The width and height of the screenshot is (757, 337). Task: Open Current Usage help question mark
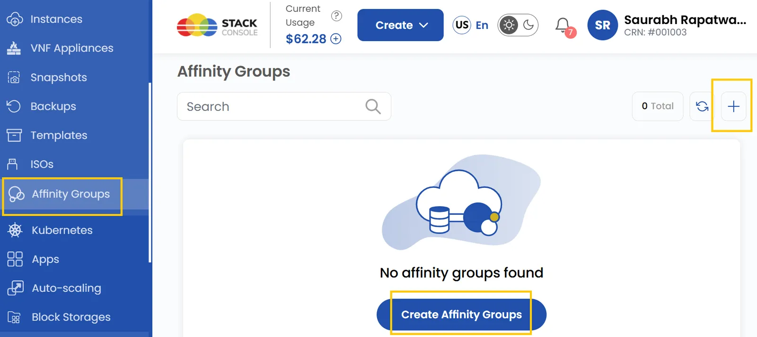click(336, 16)
